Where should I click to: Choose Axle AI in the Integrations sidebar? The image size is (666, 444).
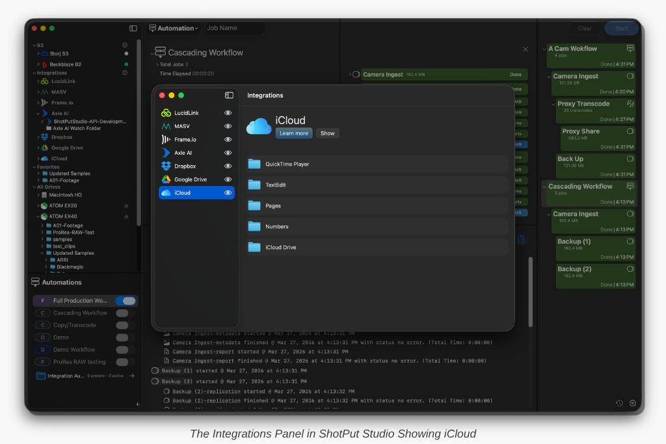click(x=183, y=153)
